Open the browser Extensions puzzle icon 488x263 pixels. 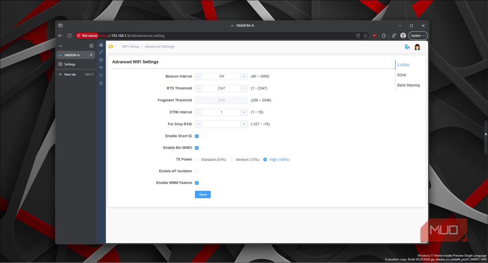pyautogui.click(x=384, y=35)
